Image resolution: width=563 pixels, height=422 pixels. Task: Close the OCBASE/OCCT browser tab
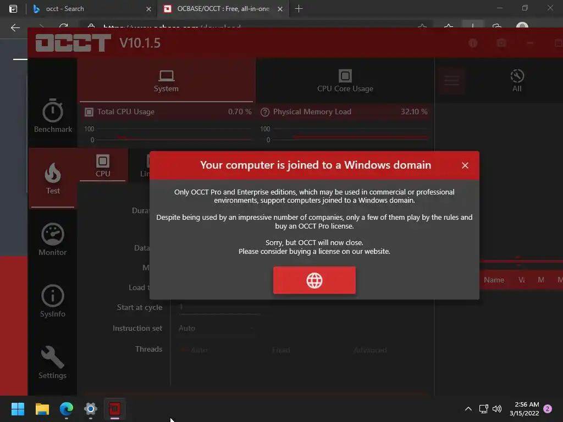pos(280,9)
